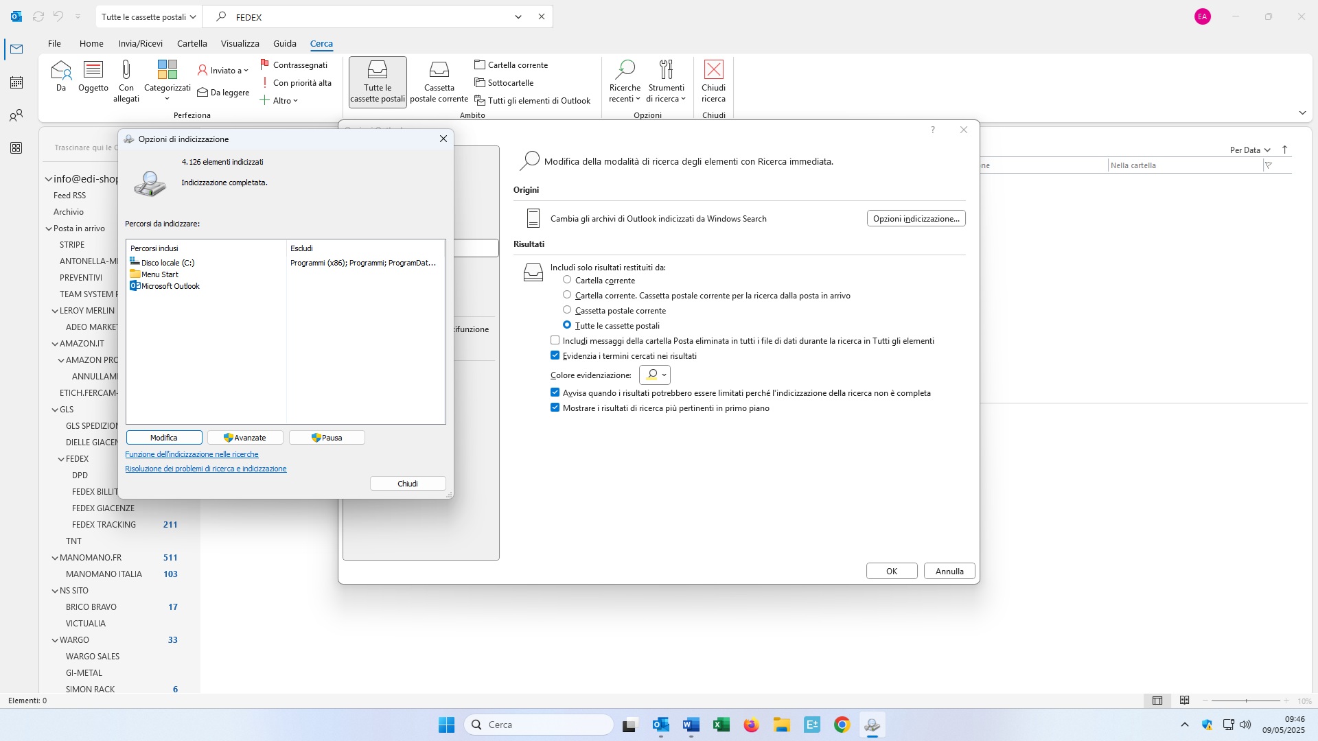Toggle the sort direction arrow
The image size is (1318, 741).
coord(1285,150)
